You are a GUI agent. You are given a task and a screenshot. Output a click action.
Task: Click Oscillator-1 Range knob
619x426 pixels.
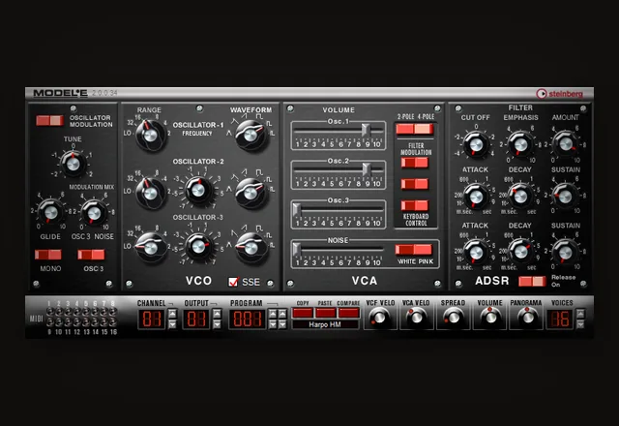[150, 136]
